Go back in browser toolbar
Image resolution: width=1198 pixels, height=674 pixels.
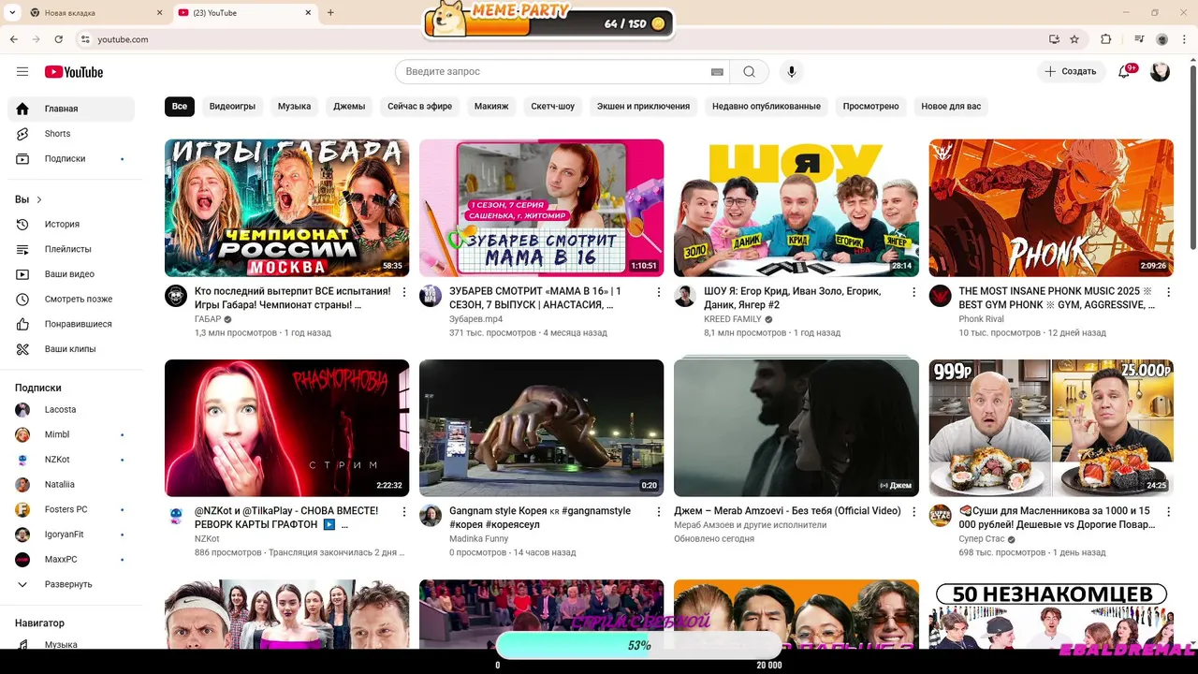[x=14, y=39]
